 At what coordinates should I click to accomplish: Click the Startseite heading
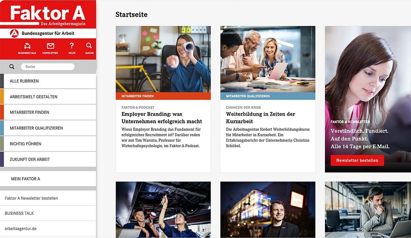click(x=131, y=15)
